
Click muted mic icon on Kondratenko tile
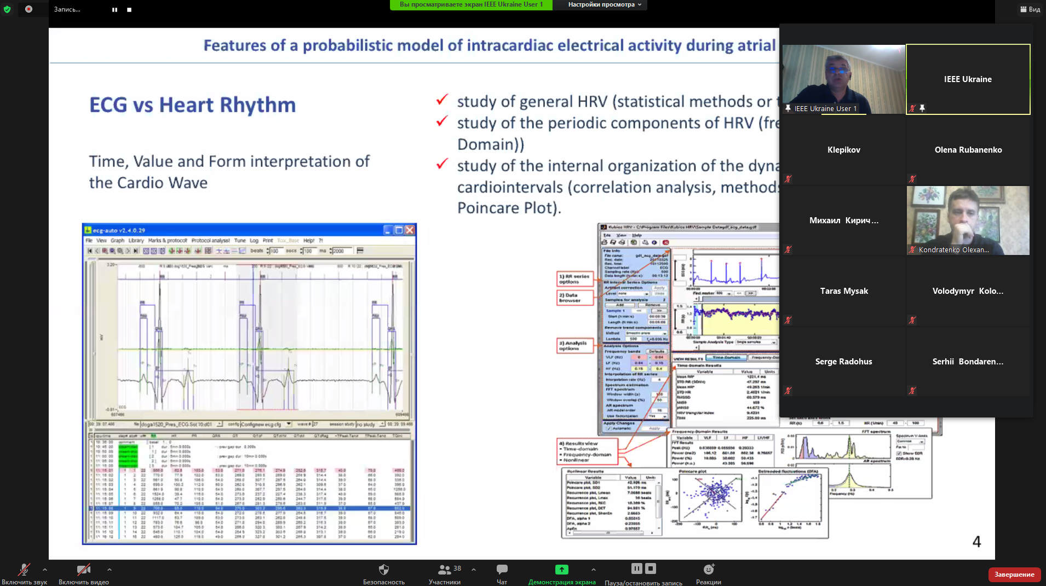(912, 250)
